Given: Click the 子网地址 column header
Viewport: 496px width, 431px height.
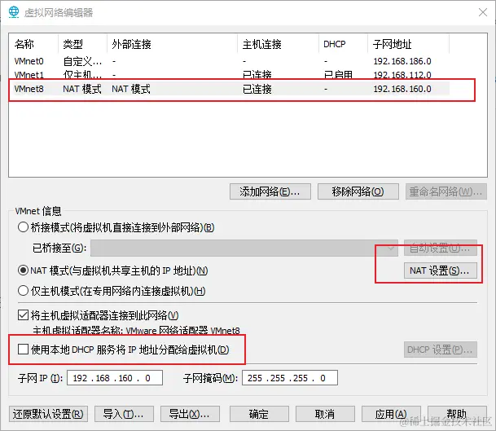Looking at the screenshot, I should (x=408, y=44).
